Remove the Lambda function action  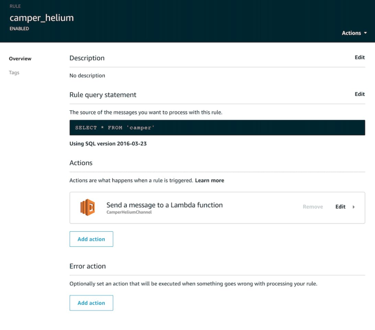[313, 207]
